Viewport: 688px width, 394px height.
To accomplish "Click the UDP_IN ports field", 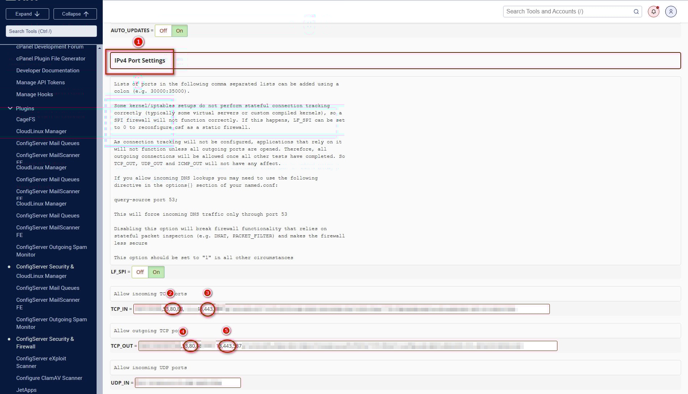I will [188, 383].
